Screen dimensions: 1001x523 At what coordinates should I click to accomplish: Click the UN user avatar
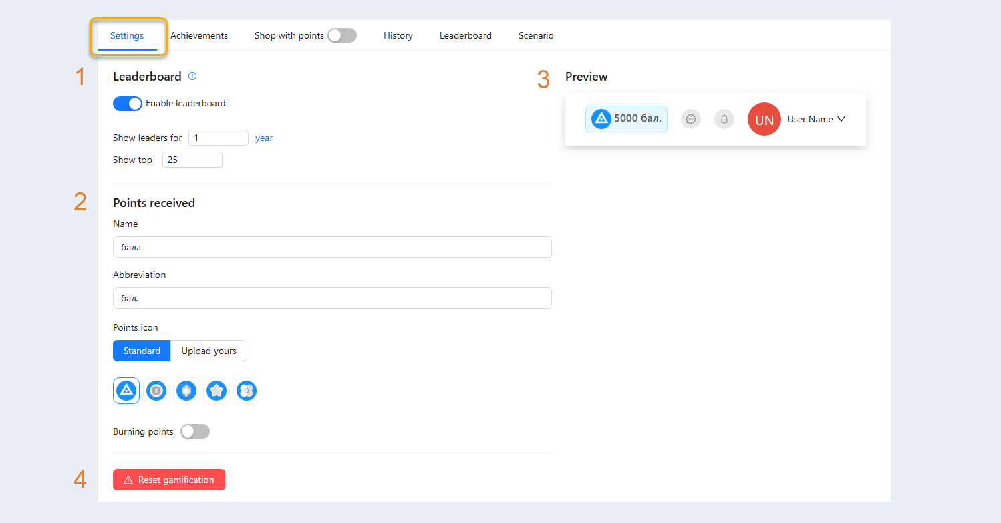(x=764, y=119)
